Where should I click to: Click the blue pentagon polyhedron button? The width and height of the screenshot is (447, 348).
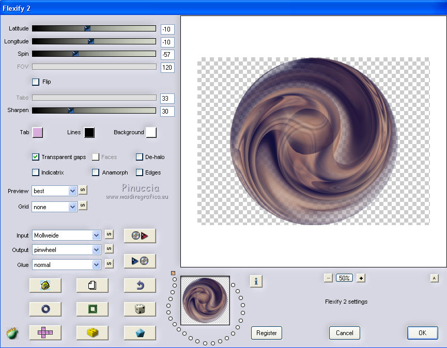pos(140,333)
